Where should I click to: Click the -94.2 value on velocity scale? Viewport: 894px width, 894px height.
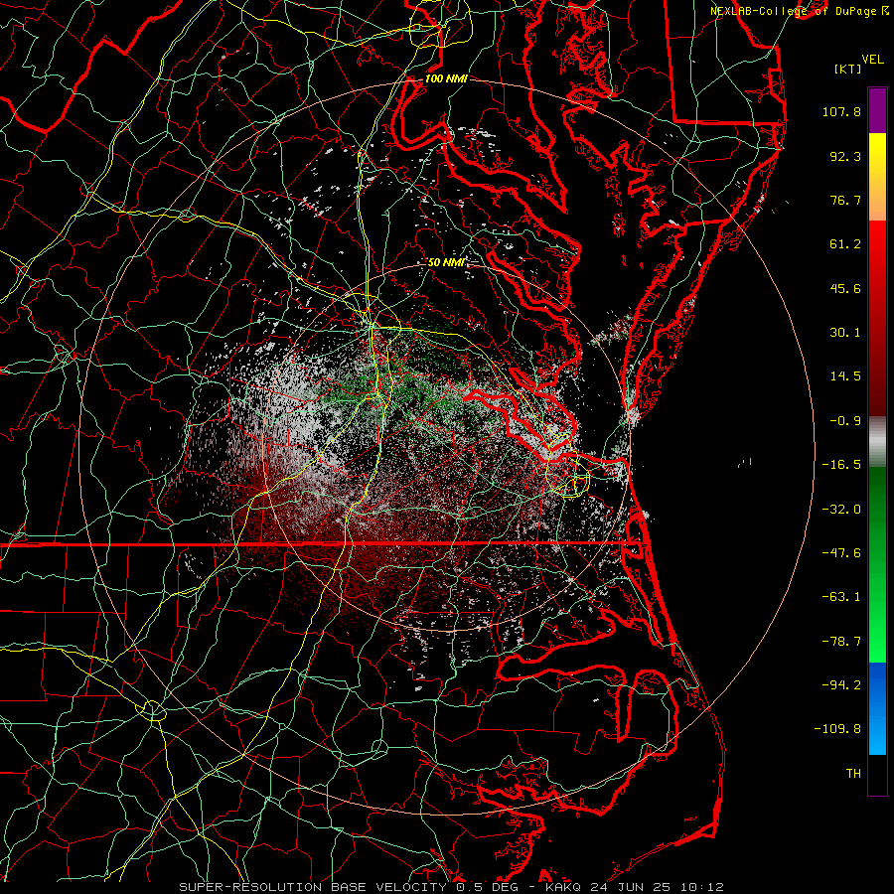[841, 685]
